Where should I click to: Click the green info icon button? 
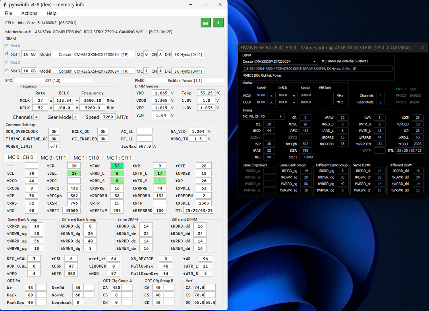(x=218, y=23)
